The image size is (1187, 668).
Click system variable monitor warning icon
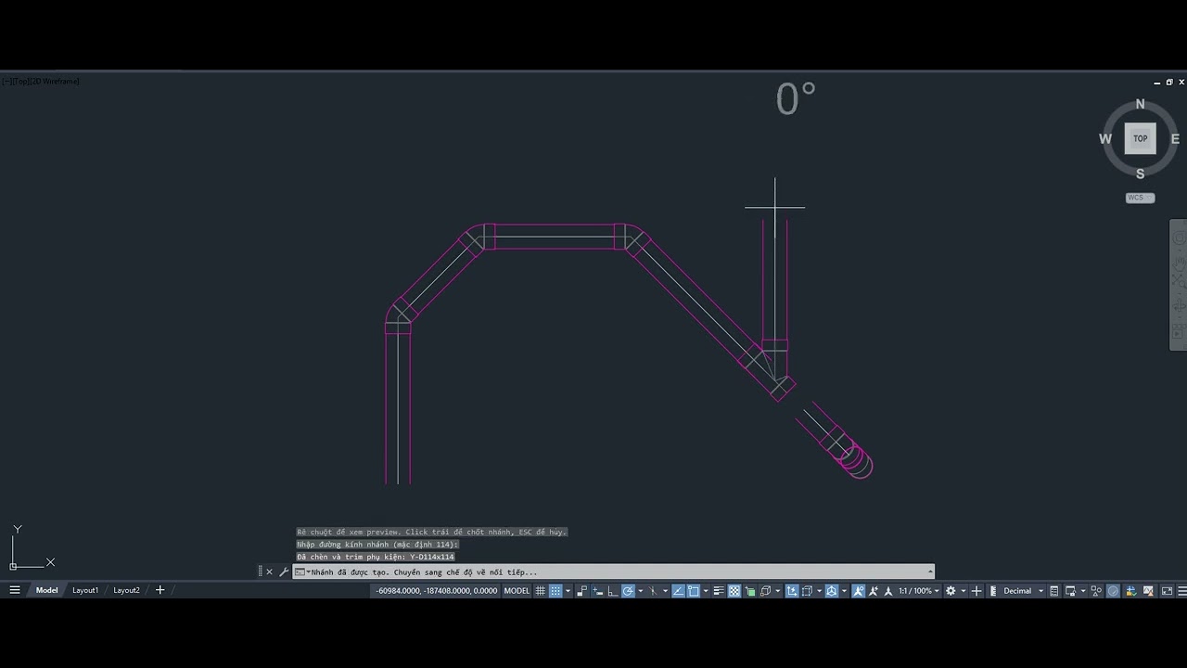tap(1148, 590)
